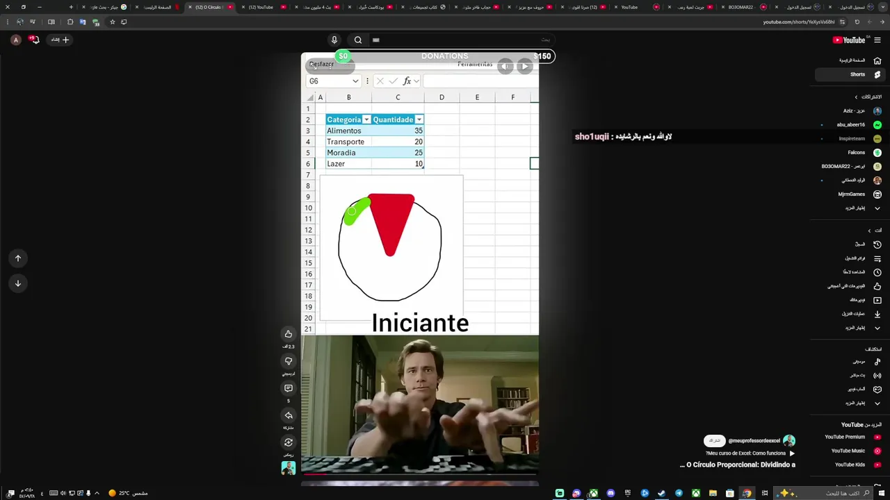Viewport: 890px width, 500px height.
Task: Close the '(12) O Círculo' tab
Action: click(190, 7)
